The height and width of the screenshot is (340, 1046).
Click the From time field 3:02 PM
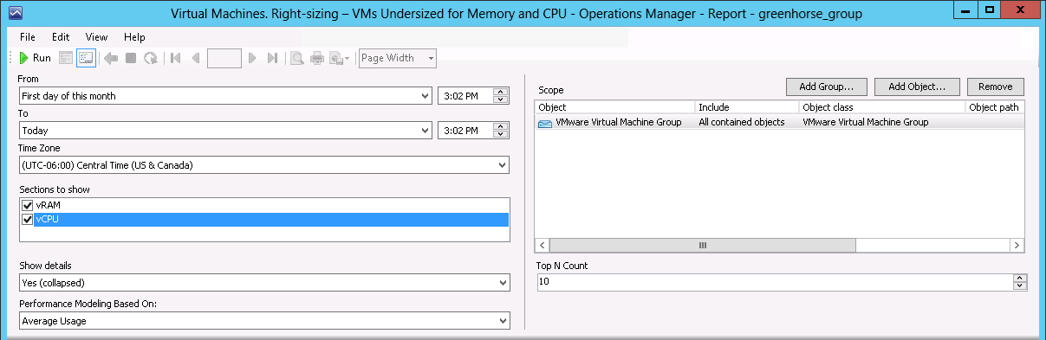[465, 96]
